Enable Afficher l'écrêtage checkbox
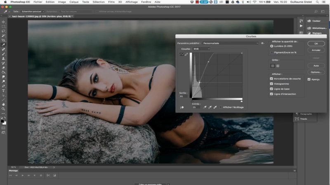This screenshot has height=185, width=330. click(x=221, y=107)
